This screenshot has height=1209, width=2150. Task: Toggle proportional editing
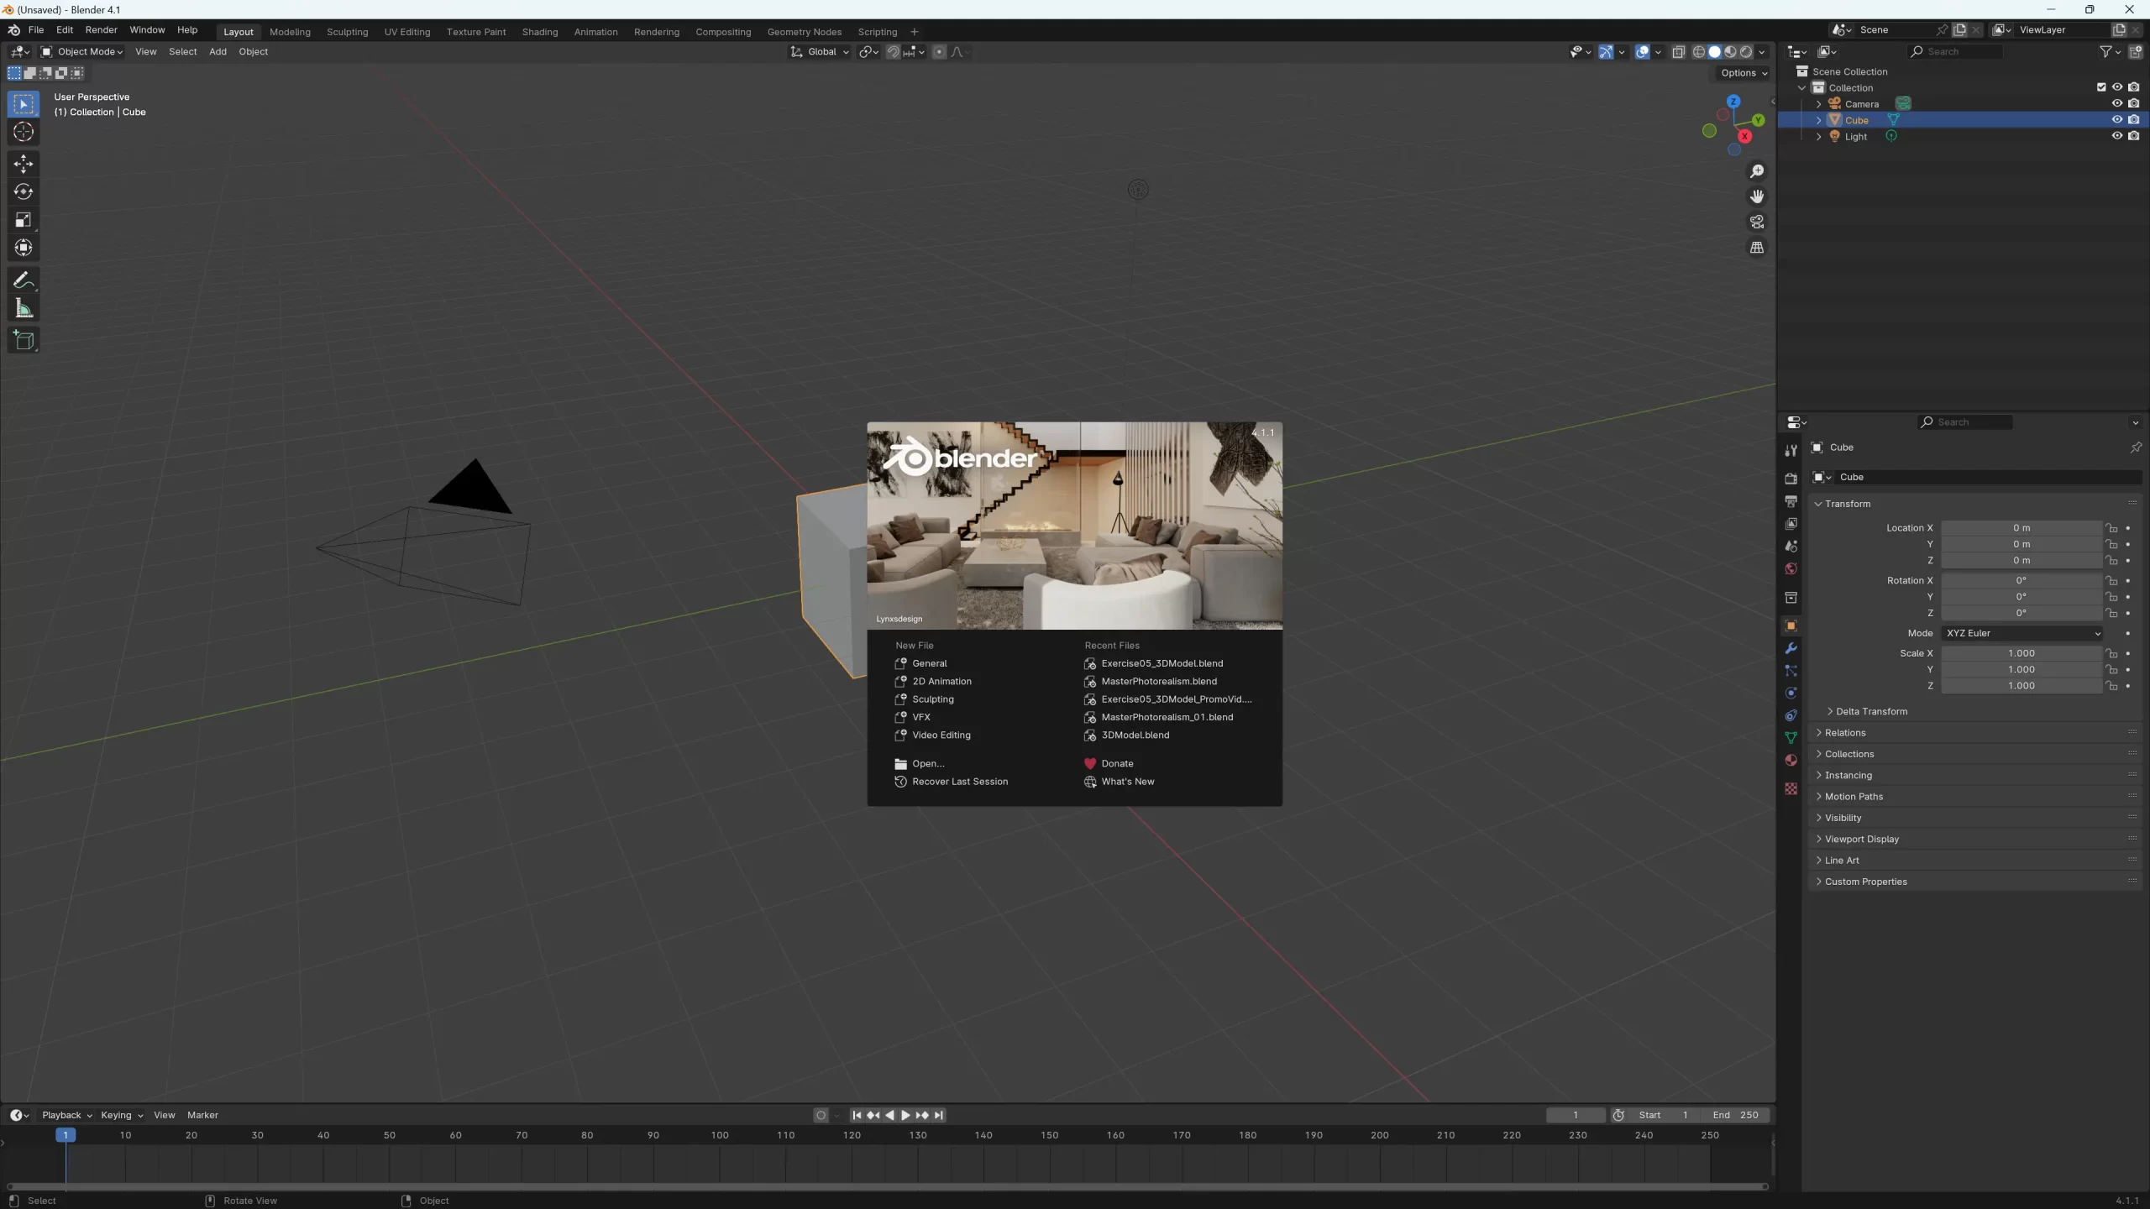939,52
